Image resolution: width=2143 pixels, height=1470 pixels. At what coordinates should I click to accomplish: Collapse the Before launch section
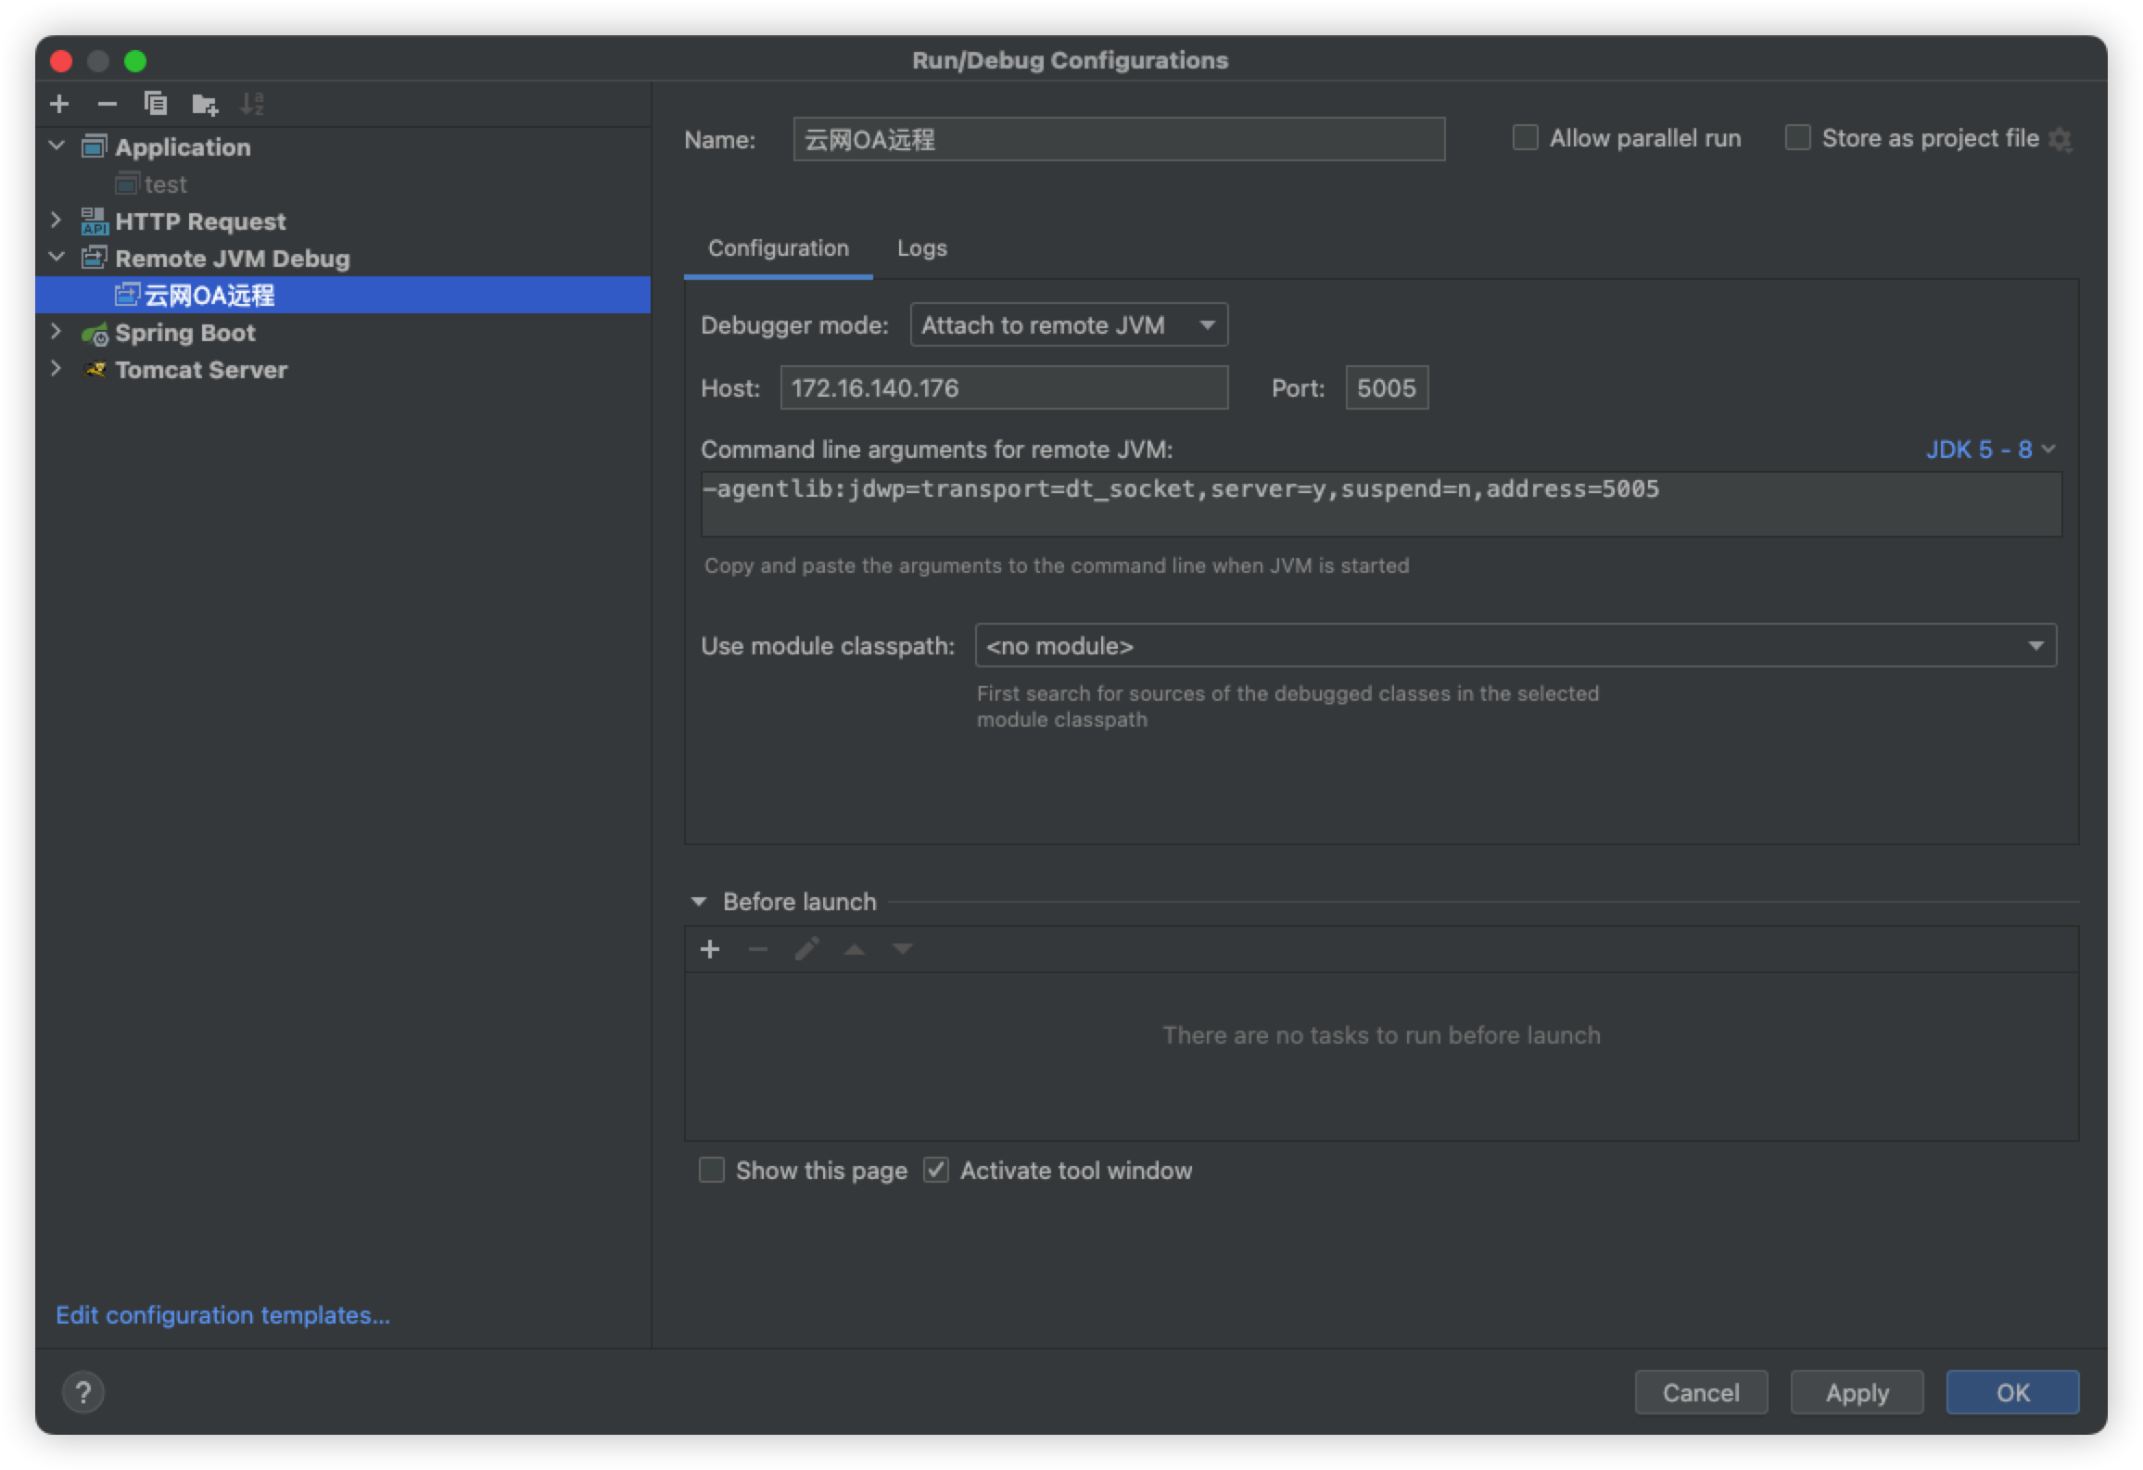[699, 902]
